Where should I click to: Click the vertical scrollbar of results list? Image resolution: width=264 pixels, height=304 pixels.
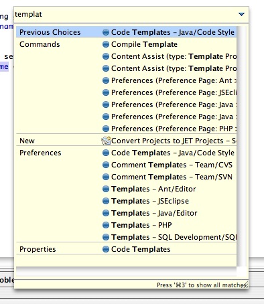[x=241, y=146]
